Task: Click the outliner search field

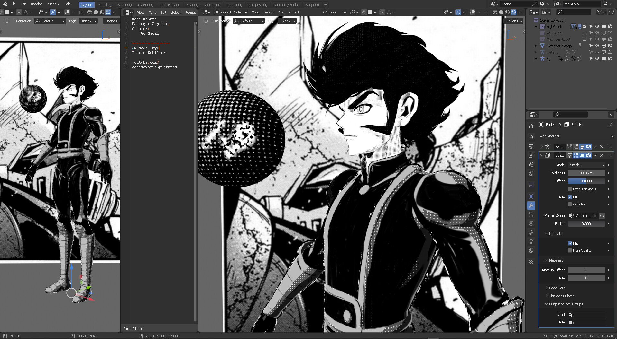Action: coord(574,12)
